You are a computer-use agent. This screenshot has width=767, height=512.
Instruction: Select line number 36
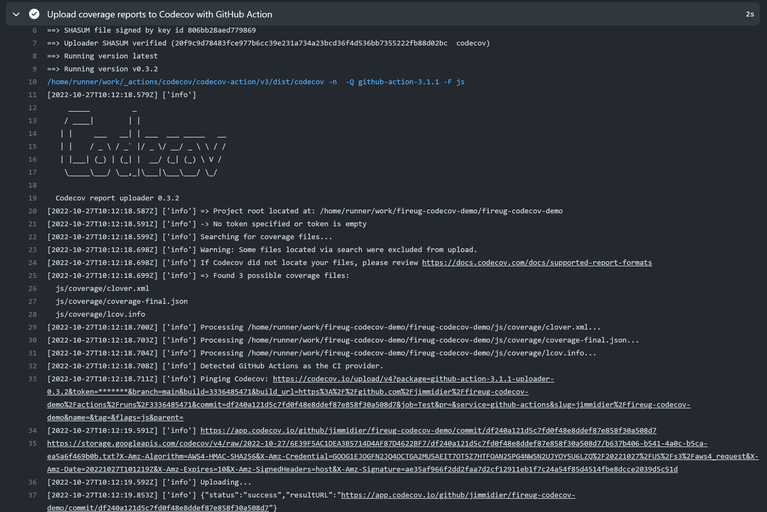click(x=32, y=482)
